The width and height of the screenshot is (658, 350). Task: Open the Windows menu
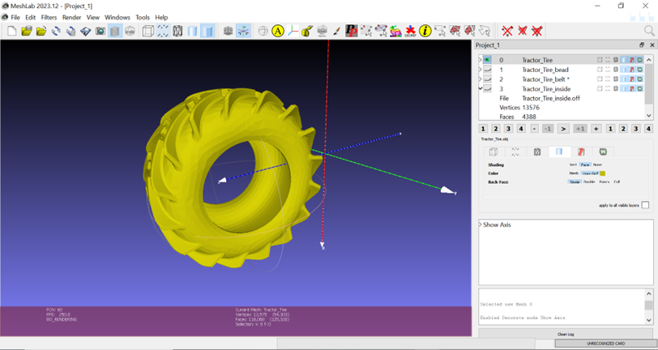[x=117, y=17]
